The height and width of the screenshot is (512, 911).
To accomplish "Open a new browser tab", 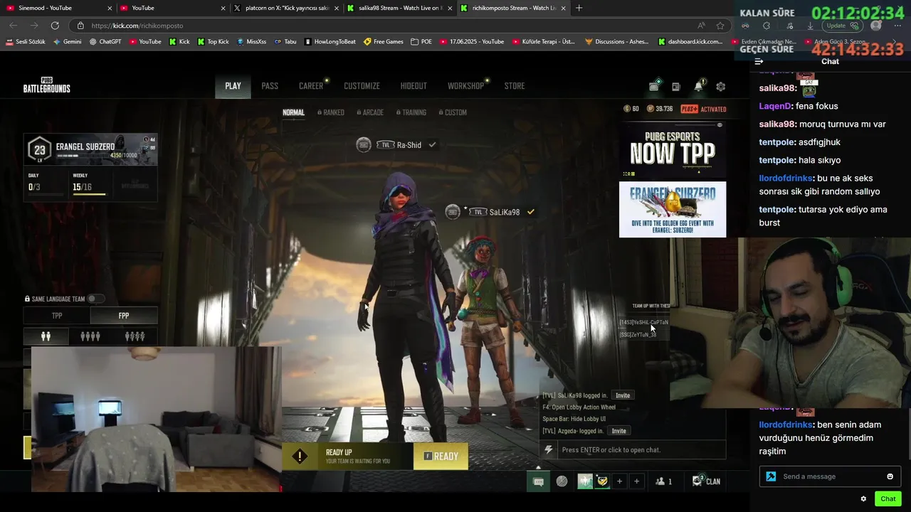I will coord(579,8).
